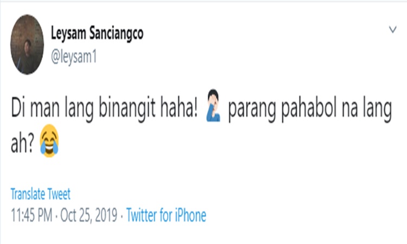Image resolution: width=407 pixels, height=244 pixels.
Task: Open the Leysam Sanciangco display name link
Action: tap(97, 34)
